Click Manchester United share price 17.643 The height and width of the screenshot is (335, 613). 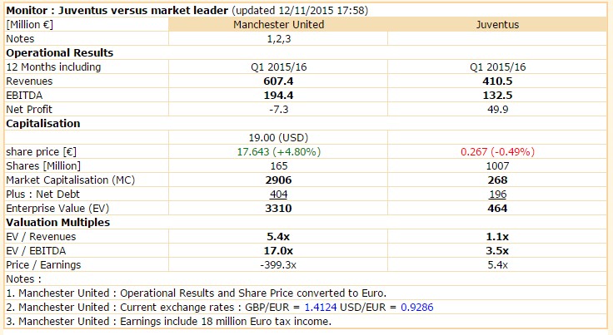point(278,151)
